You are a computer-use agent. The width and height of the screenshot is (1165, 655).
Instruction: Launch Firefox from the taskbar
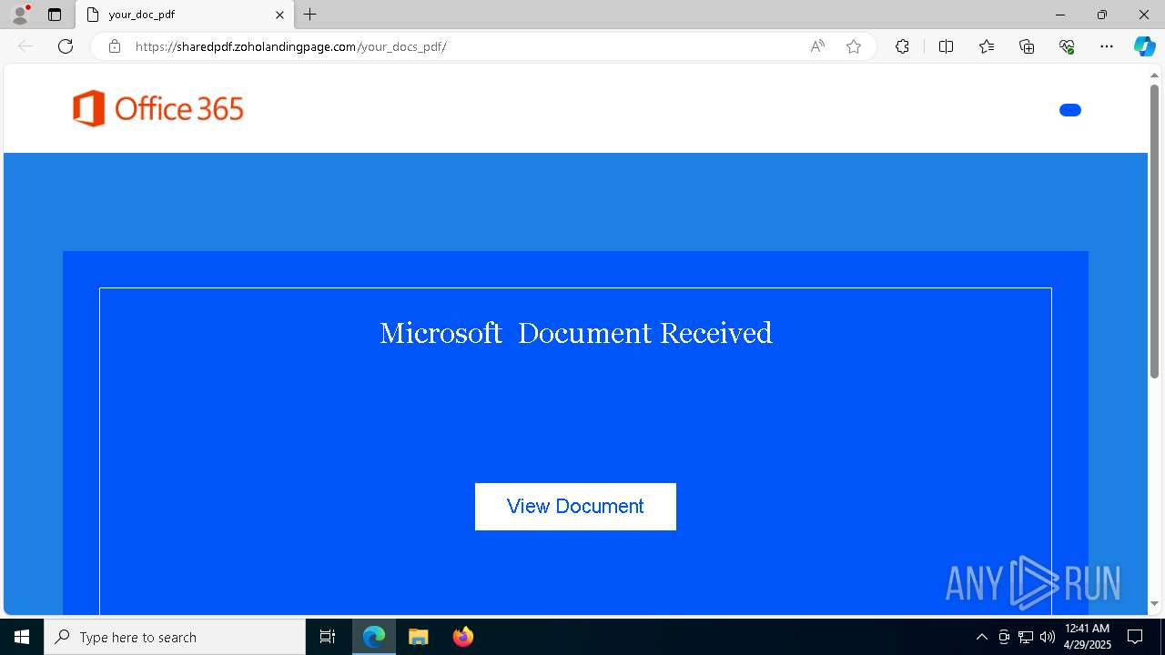pos(463,637)
